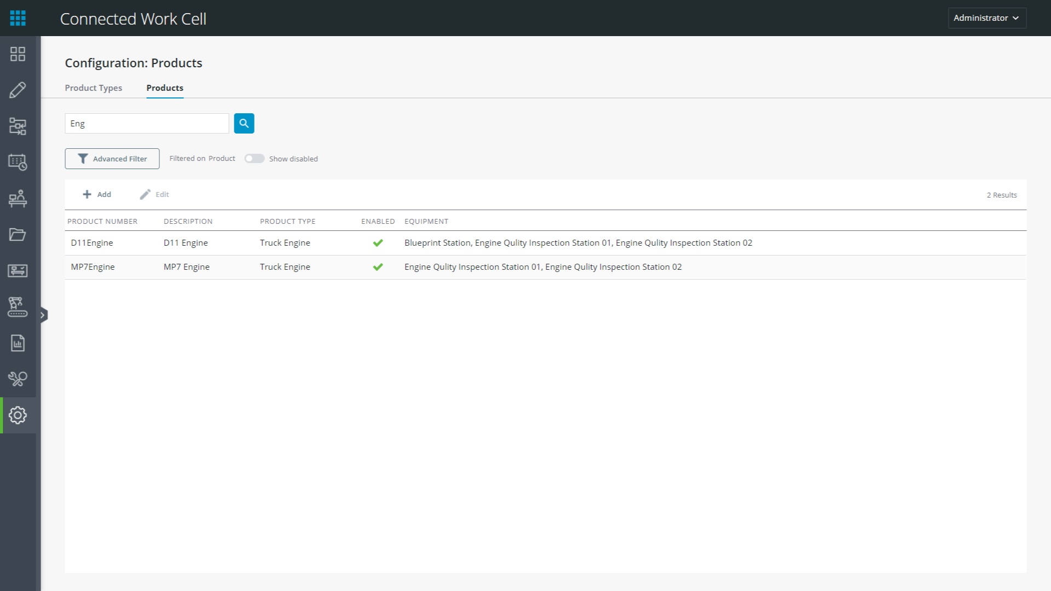Select the MP7Engine product number cell
The image size is (1051, 591).
point(93,267)
